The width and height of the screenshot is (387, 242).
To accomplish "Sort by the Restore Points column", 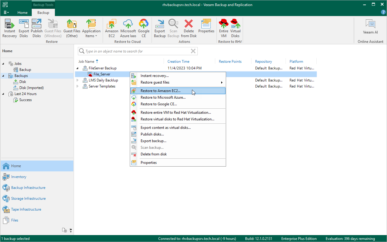I will click(x=230, y=62).
